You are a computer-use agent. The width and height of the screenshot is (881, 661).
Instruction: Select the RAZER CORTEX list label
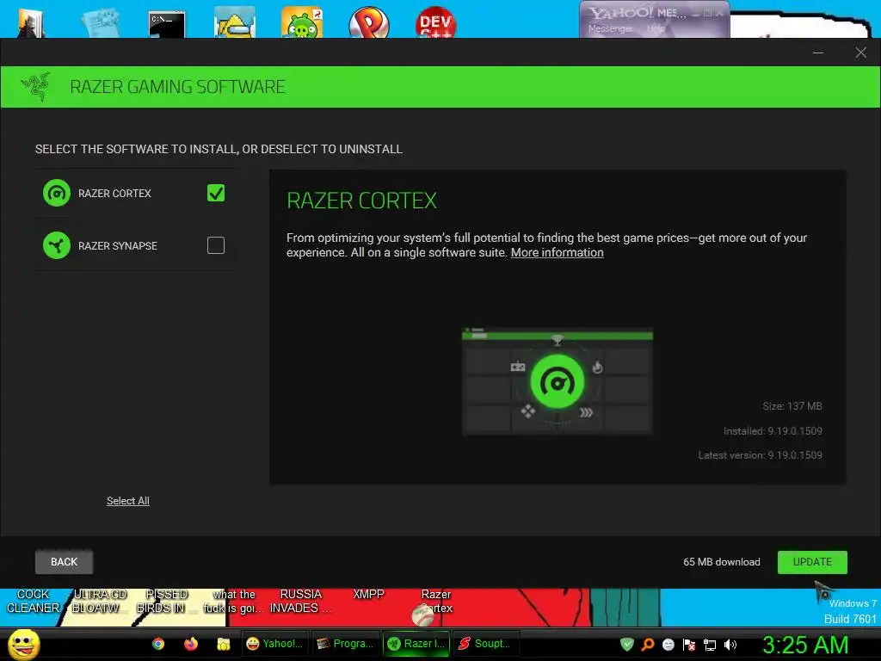[x=114, y=194]
